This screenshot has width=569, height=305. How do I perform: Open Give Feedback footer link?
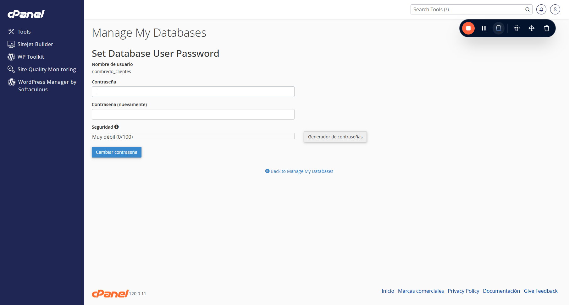pyautogui.click(x=541, y=291)
